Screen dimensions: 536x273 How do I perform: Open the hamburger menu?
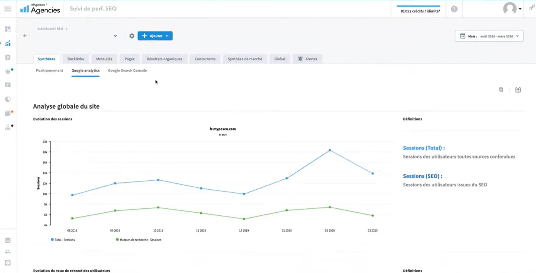point(8,9)
